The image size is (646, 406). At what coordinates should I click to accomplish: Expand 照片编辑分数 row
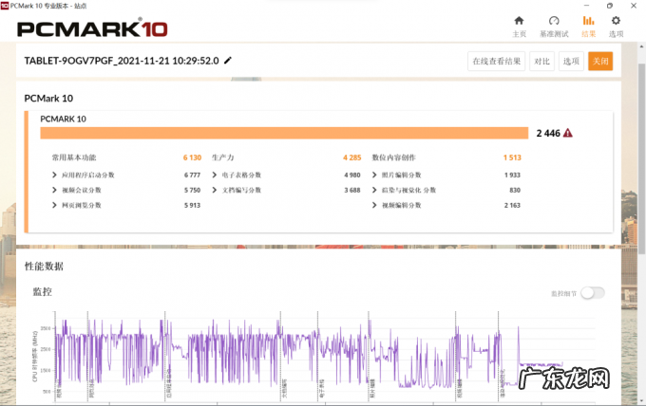point(374,175)
